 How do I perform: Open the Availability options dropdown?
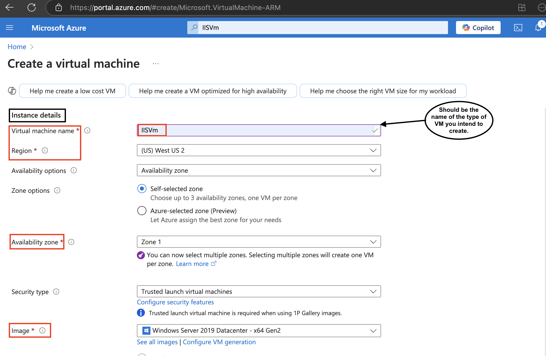[259, 170]
